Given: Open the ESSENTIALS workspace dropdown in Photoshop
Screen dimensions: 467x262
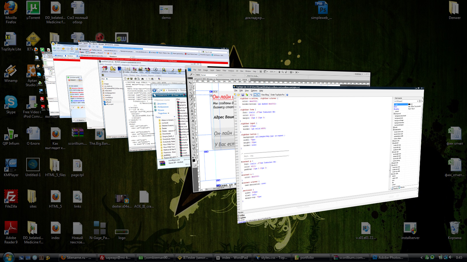Looking at the screenshot, I should (359, 74).
